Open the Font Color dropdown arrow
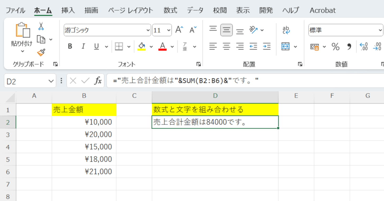The width and height of the screenshot is (384, 201). [172, 47]
